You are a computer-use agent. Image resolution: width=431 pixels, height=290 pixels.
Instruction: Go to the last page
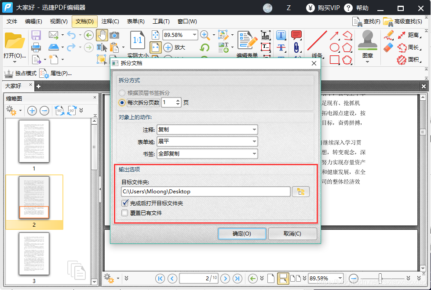pyautogui.click(x=237, y=279)
